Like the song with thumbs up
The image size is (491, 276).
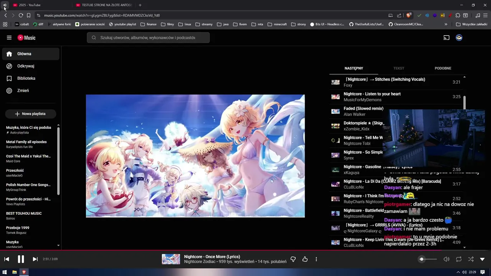[x=305, y=259]
